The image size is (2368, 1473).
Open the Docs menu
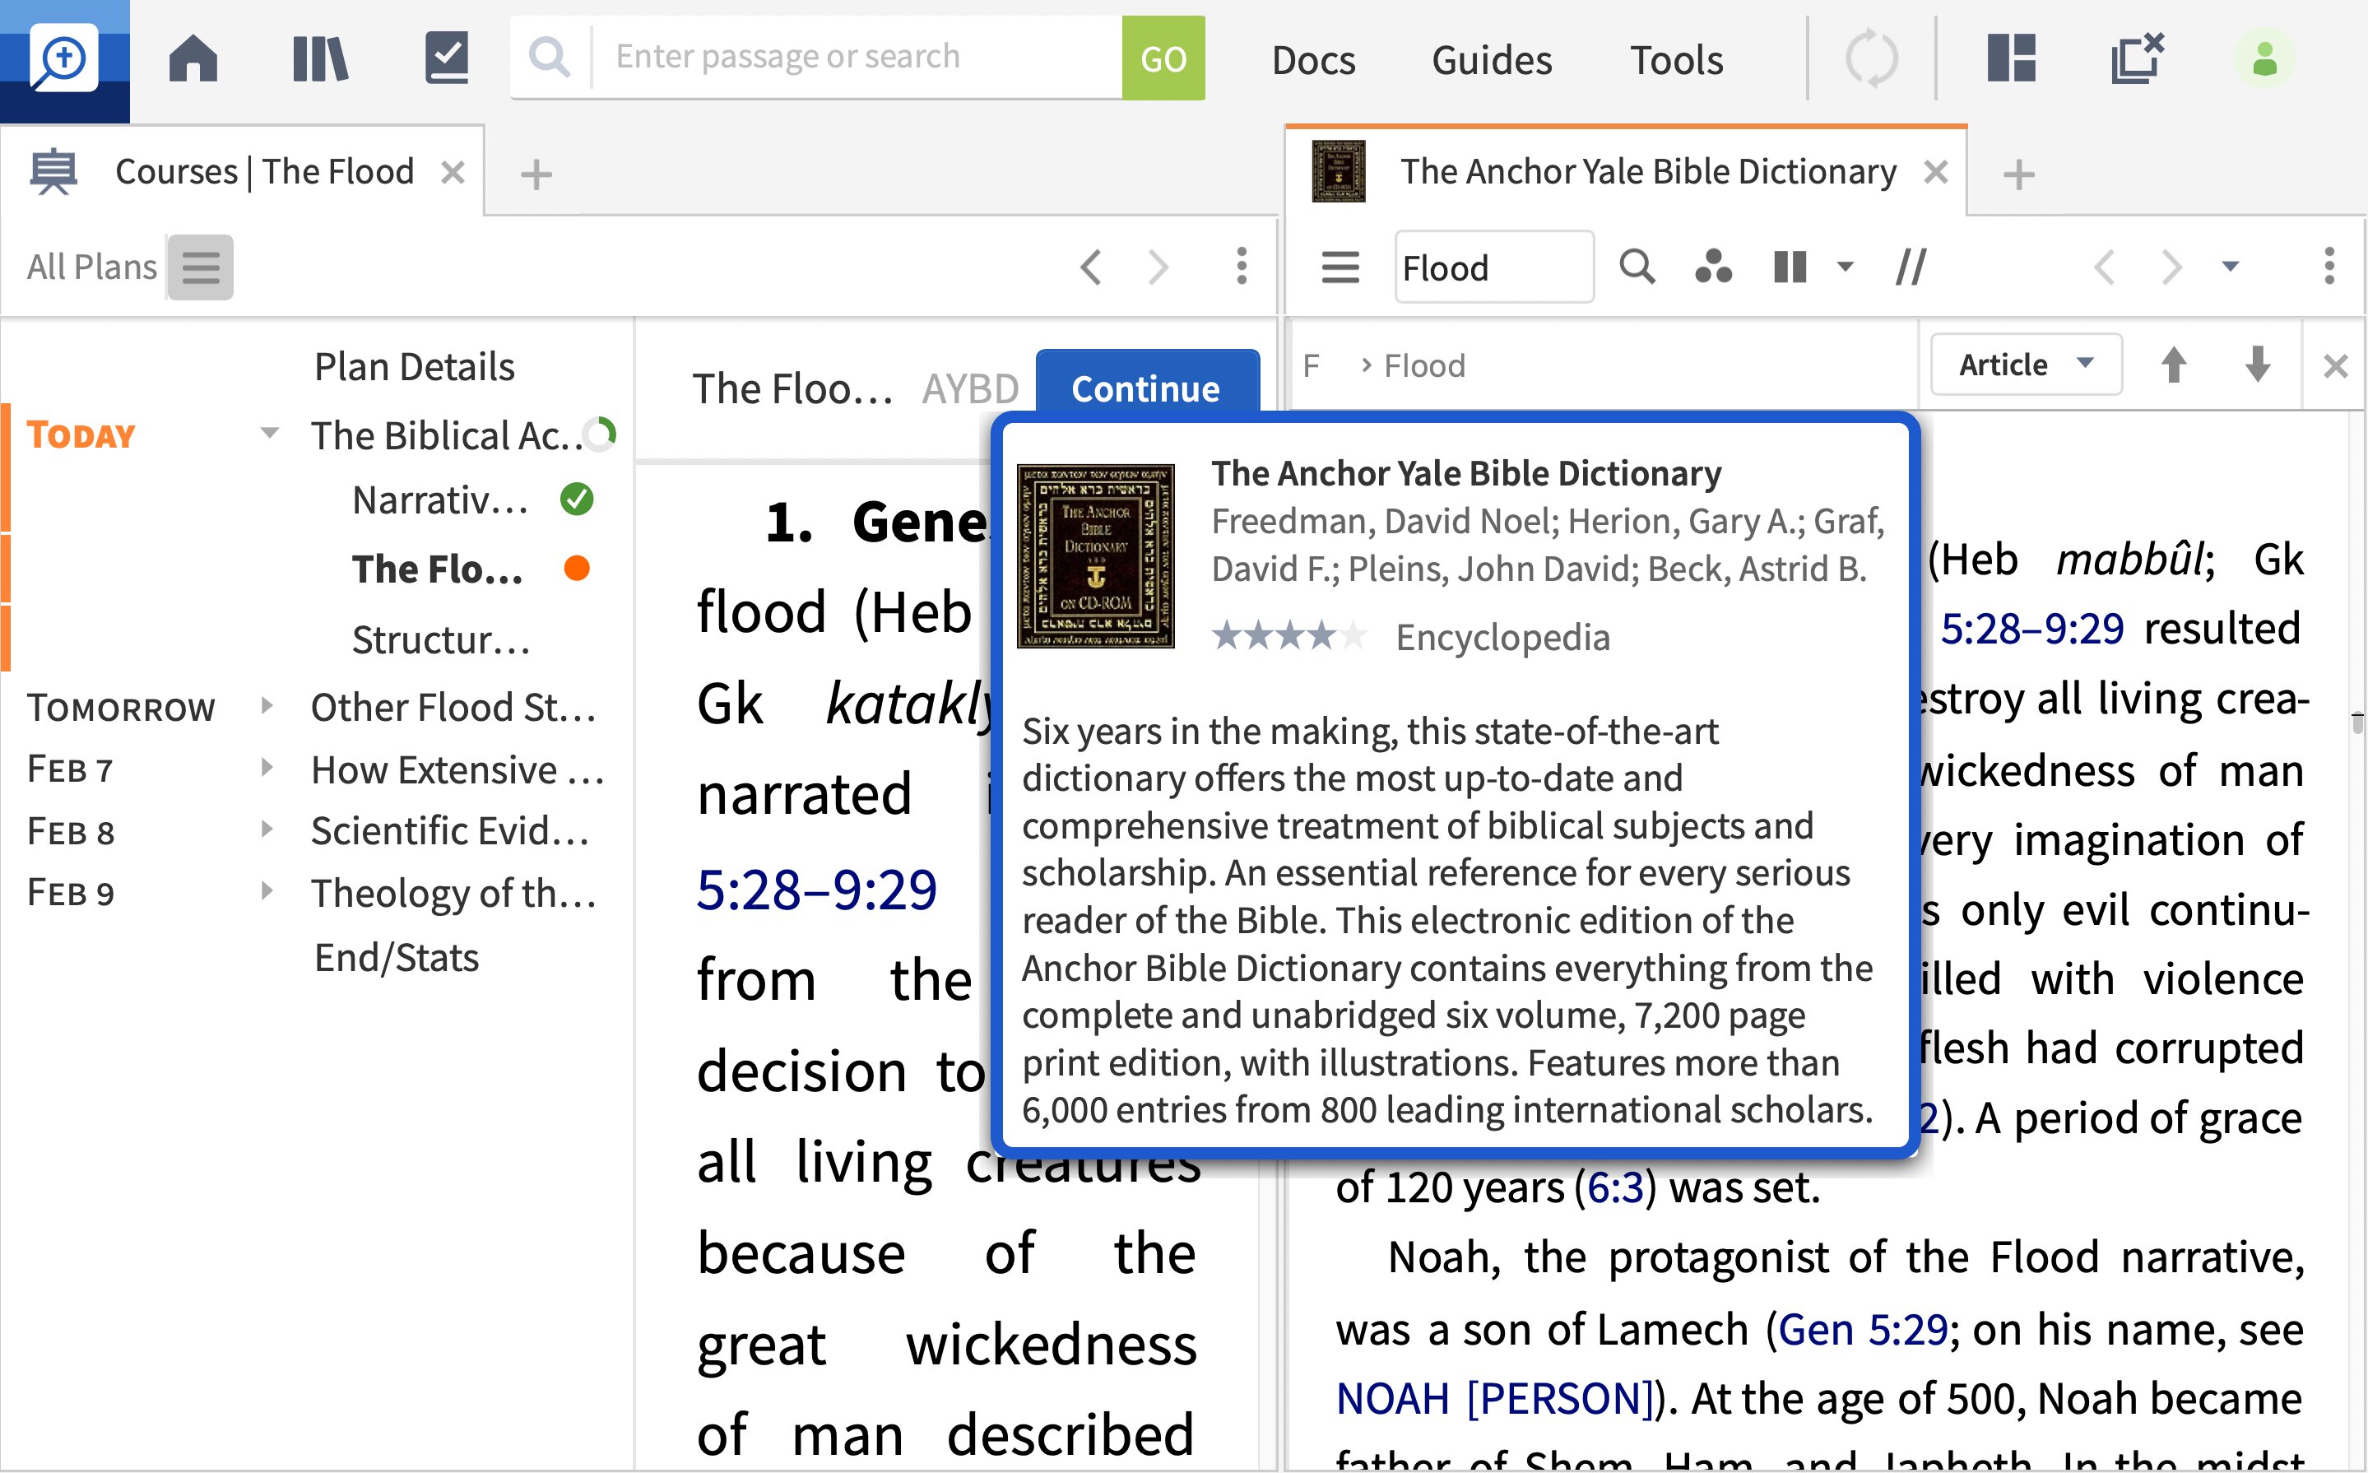pyautogui.click(x=1313, y=60)
